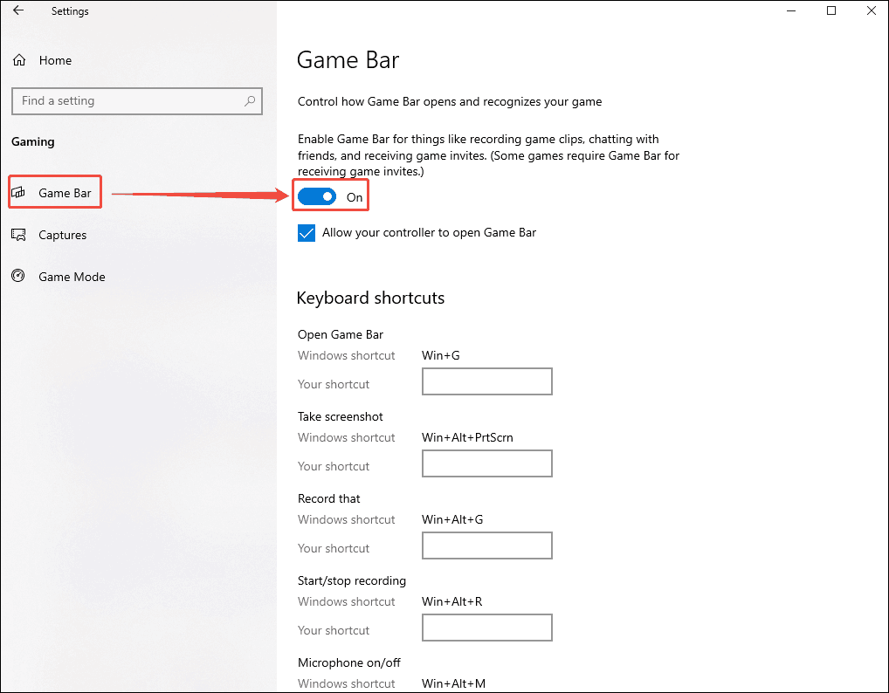Click the Start/stop recording shortcut box
This screenshot has width=889, height=693.
click(x=486, y=628)
